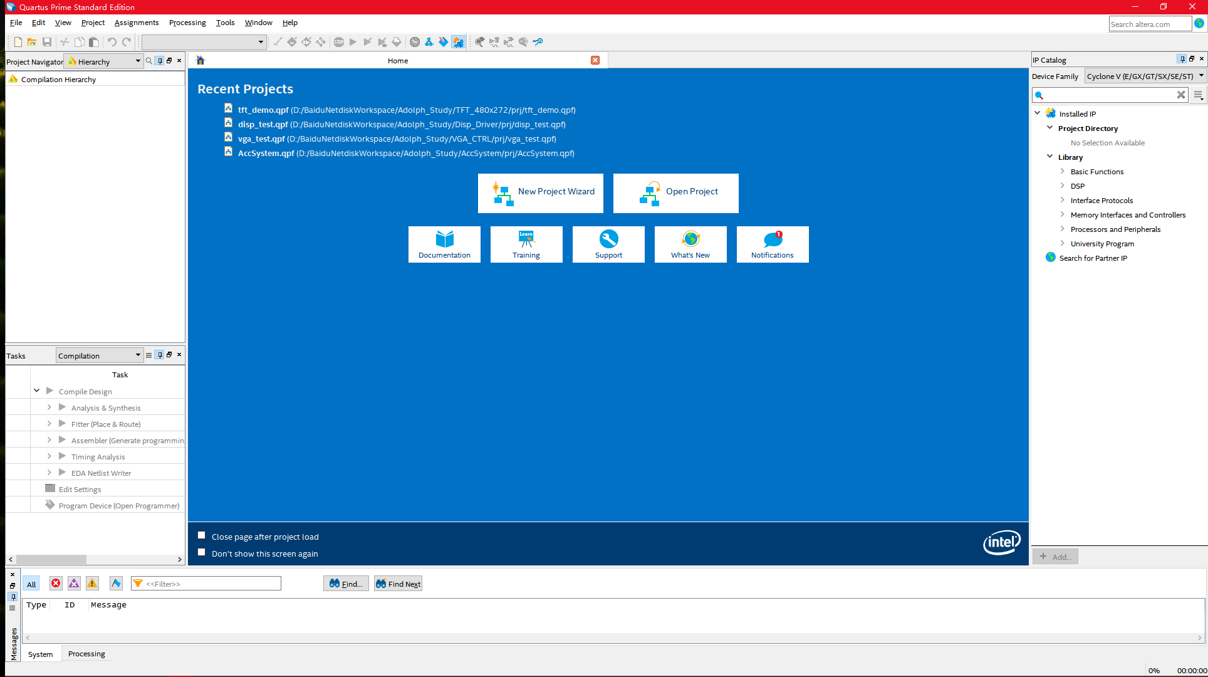The image size is (1208, 677).
Task: Switch to the Processing messages tab
Action: [x=86, y=654]
